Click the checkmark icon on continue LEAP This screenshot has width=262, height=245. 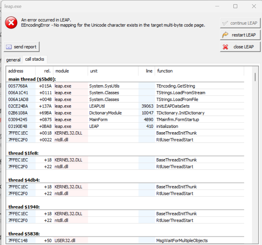tap(225, 23)
